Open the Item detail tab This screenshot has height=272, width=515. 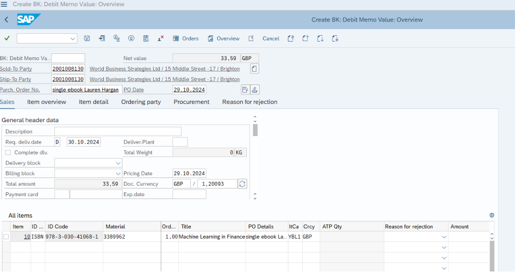[x=94, y=102]
